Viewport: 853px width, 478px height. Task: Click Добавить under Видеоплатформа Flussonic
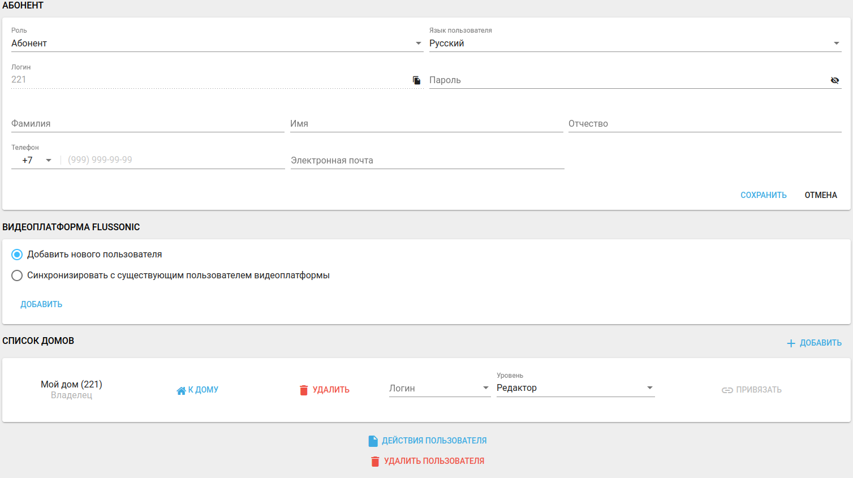[41, 304]
